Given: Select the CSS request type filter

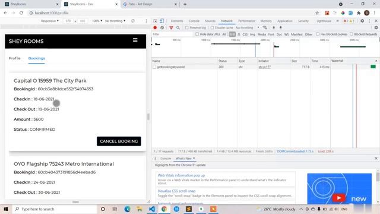Looking at the screenshot, I should (x=245, y=34).
